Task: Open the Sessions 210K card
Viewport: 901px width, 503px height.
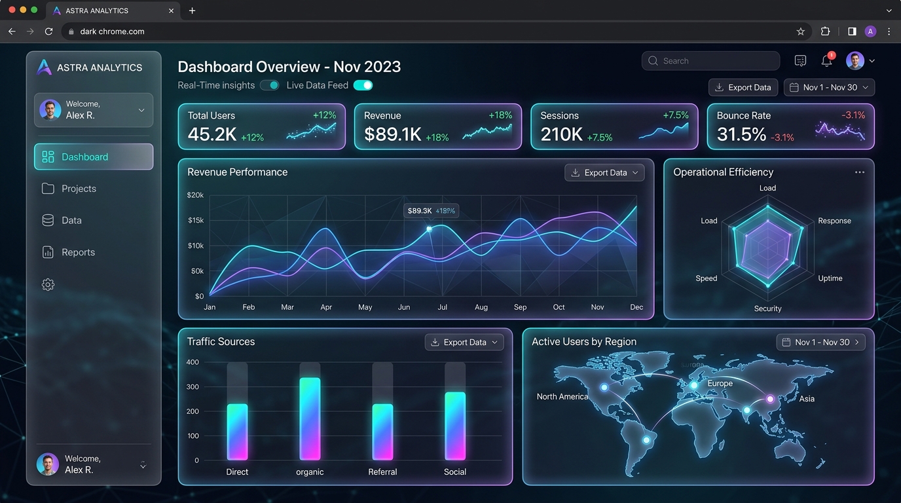Action: click(x=614, y=126)
